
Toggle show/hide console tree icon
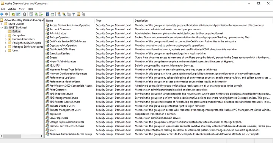(x=18, y=14)
